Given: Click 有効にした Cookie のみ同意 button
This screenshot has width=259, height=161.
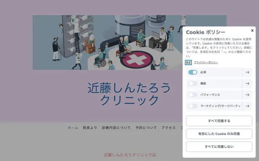Looking at the screenshot, I should [219, 134].
